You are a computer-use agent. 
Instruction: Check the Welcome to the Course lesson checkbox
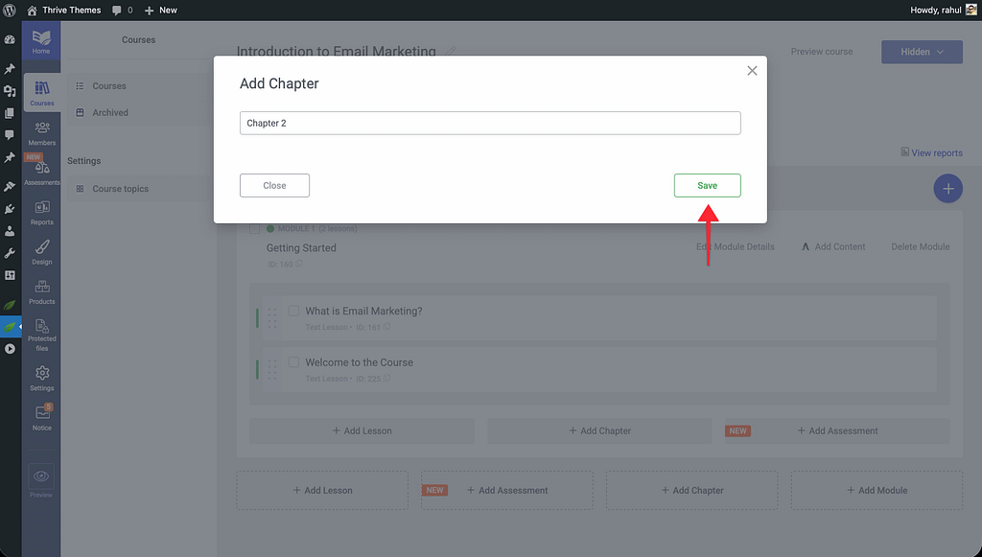(x=293, y=362)
